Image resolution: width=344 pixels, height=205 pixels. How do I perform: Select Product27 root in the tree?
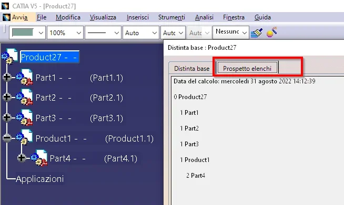(49, 57)
